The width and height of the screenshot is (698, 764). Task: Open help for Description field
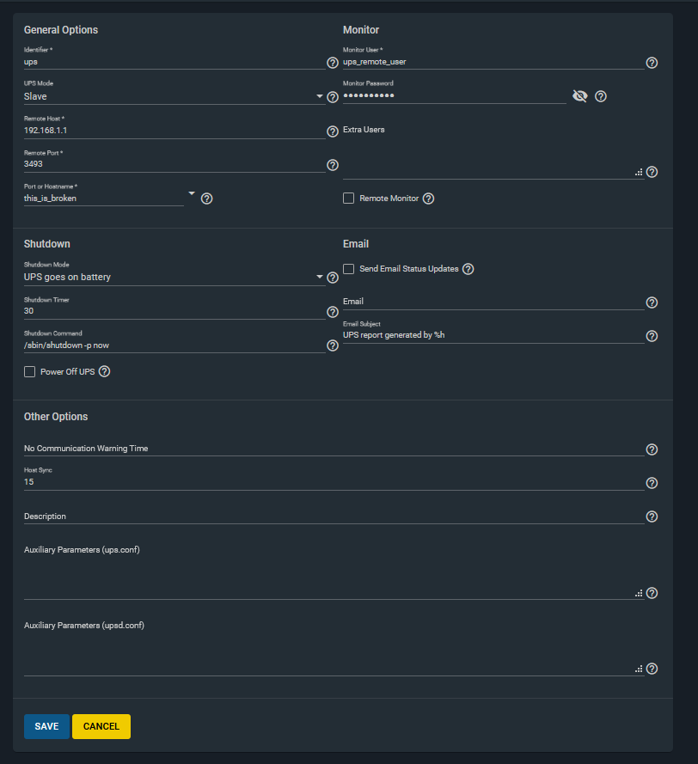point(652,516)
